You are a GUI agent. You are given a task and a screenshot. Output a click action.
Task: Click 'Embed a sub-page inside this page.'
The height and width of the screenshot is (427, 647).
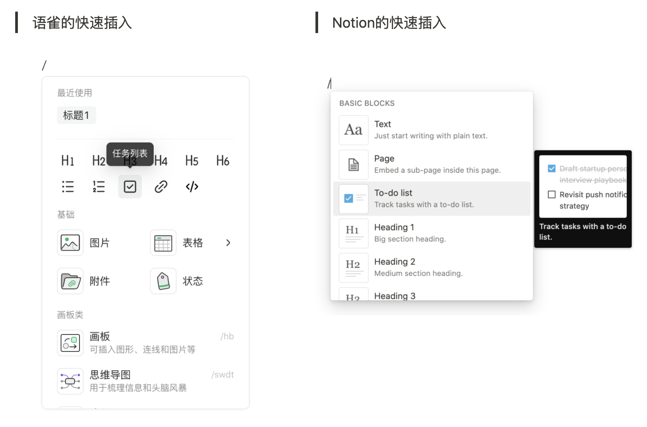[437, 170]
